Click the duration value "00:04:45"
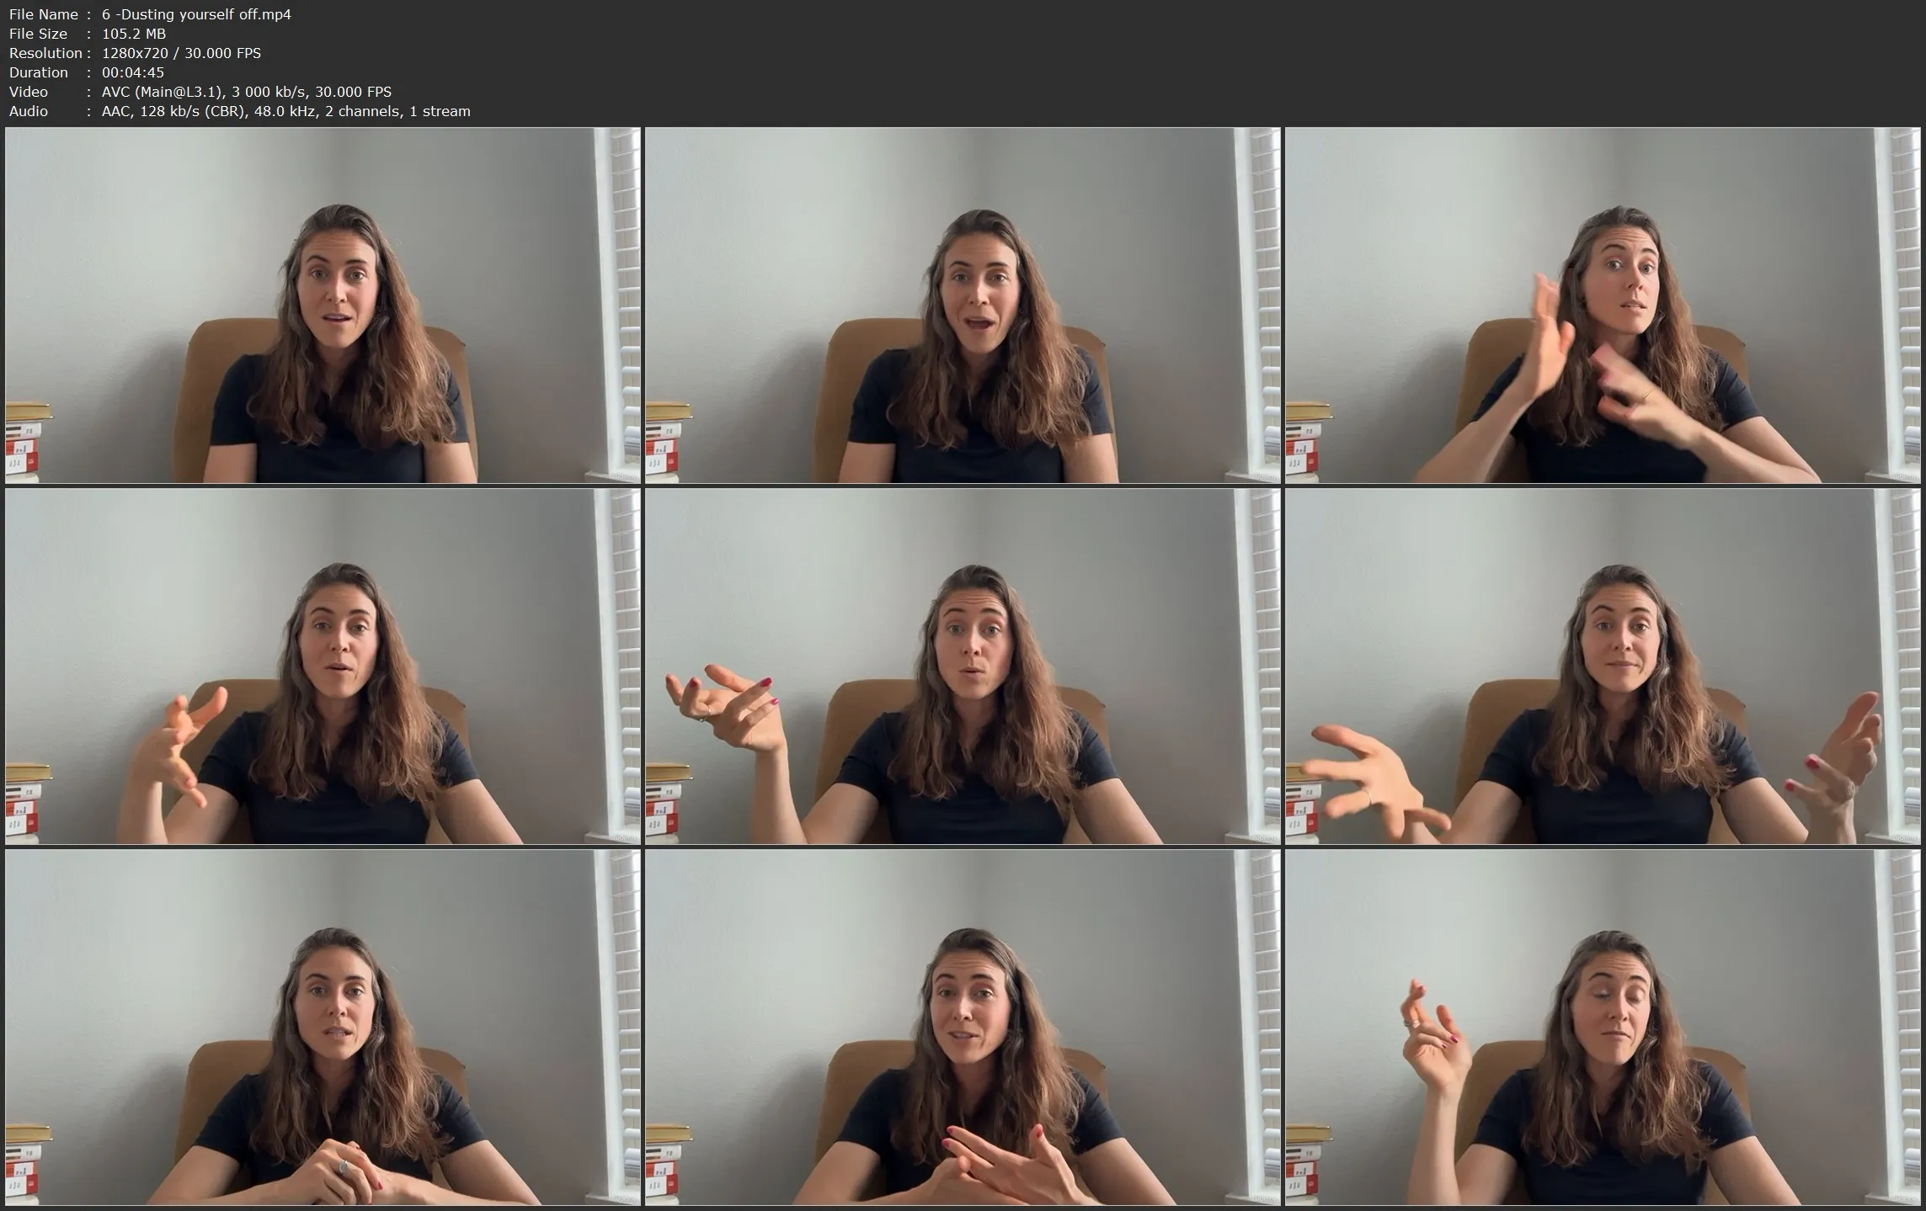Image resolution: width=1926 pixels, height=1211 pixels. click(133, 72)
